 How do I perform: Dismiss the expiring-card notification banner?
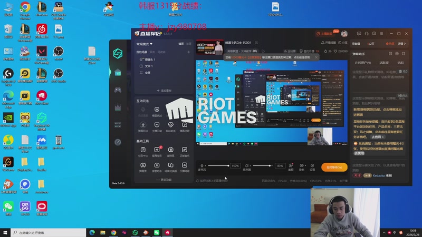pos(316,57)
